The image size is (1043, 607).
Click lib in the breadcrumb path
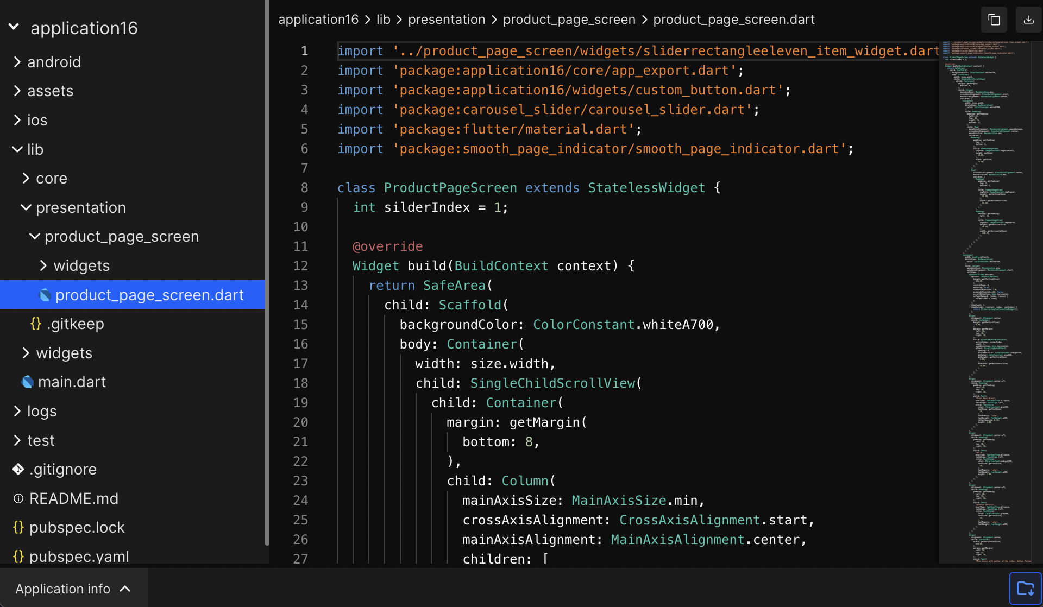pos(384,20)
